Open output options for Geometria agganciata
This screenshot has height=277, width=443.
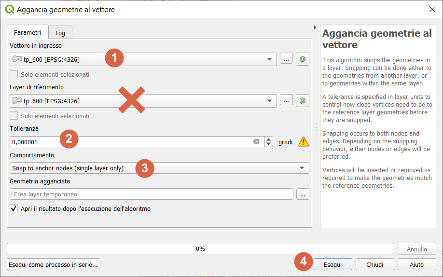(x=303, y=194)
